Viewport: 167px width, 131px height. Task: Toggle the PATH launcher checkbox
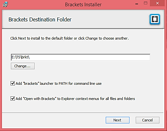click(x=13, y=83)
